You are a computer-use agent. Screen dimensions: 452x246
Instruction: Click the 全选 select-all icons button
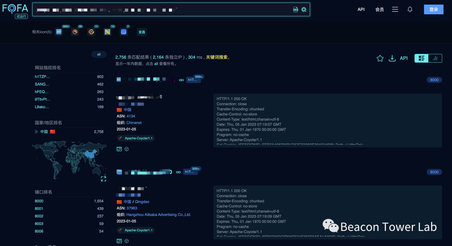point(141,32)
